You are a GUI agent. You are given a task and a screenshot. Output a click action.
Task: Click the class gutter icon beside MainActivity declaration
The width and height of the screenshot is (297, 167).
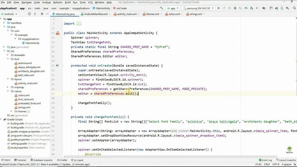pyautogui.click(x=58, y=33)
